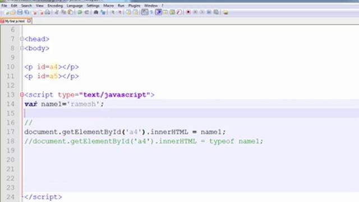Screen dimensions: 359x202
Task: Click the id=a4 paragraph line
Action: click(52, 67)
